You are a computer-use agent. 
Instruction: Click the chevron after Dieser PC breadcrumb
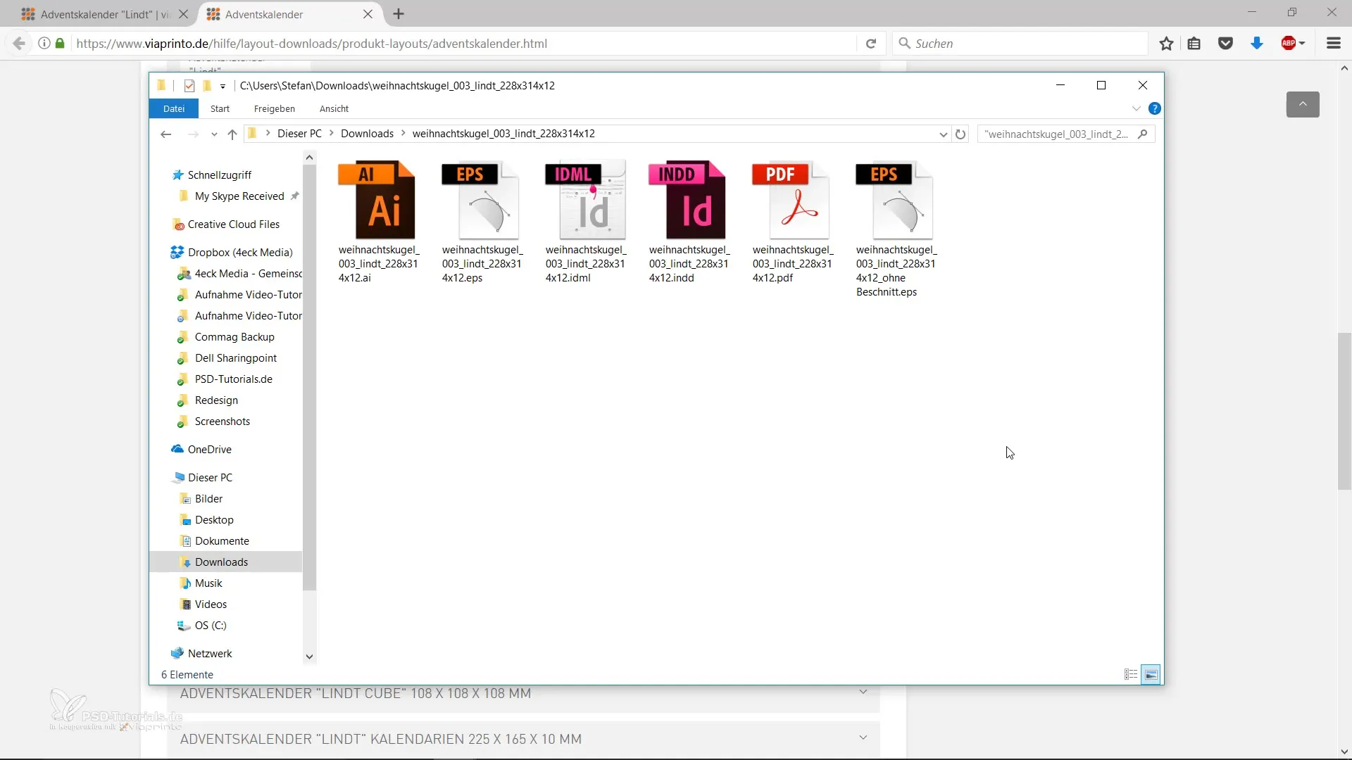coord(332,133)
